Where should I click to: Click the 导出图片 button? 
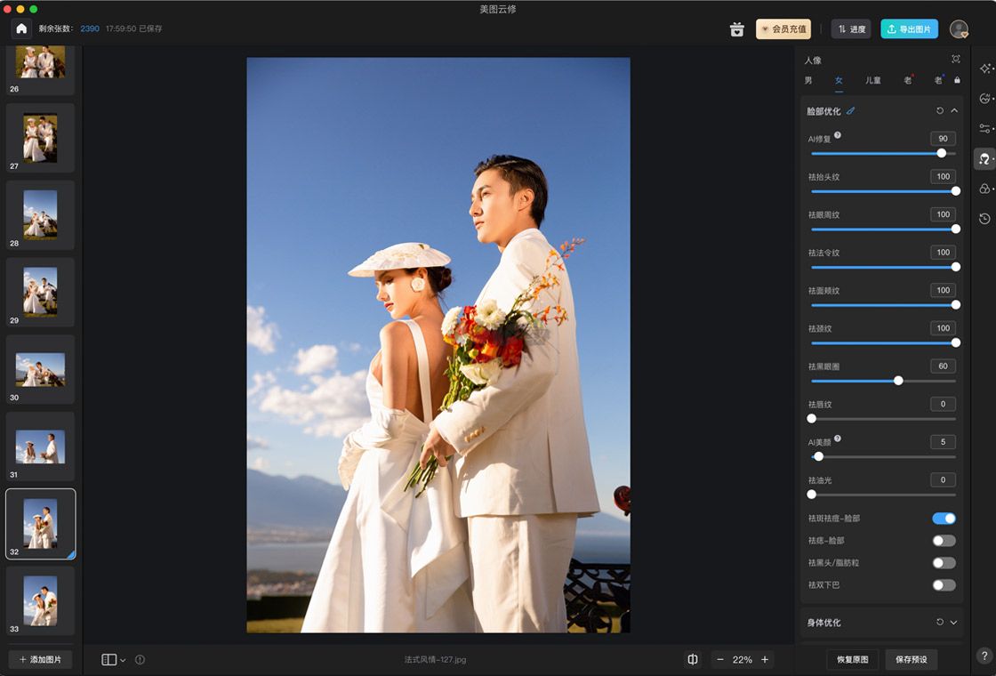(x=909, y=29)
